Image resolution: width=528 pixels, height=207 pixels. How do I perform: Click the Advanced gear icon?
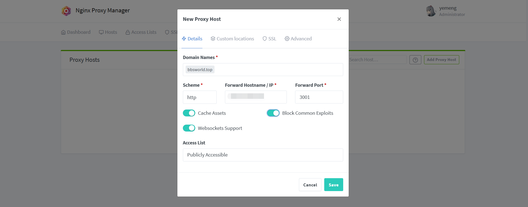click(x=287, y=39)
